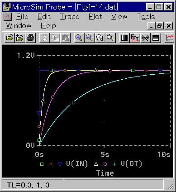176x192 pixels.
Task: Select the V(IN) trace label
Action: click(77, 164)
